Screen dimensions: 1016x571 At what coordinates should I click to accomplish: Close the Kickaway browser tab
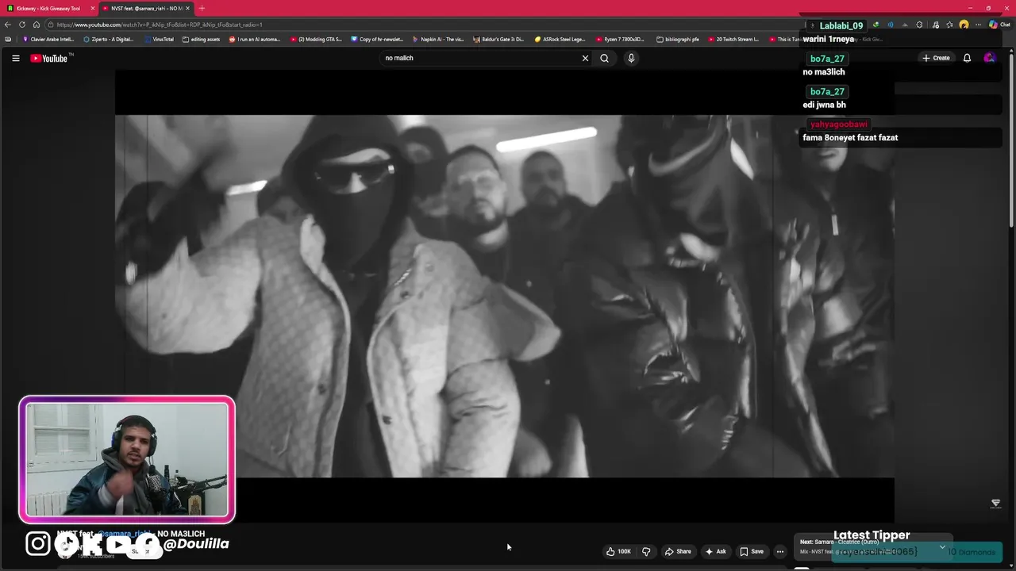pyautogui.click(x=93, y=8)
